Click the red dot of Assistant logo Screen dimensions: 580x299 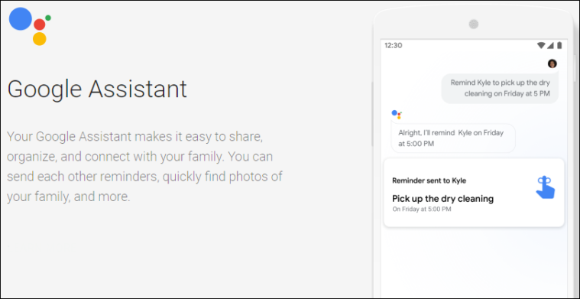40,24
